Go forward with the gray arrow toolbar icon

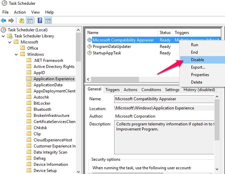coord(11,21)
